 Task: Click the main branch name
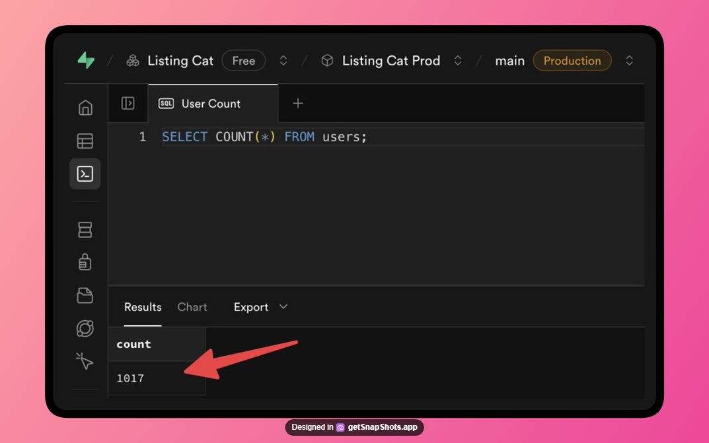point(509,61)
